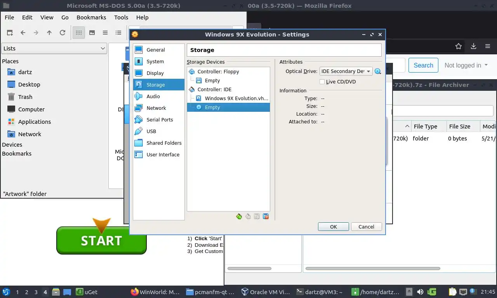Switch file manager to detailed list view
The image size is (497, 298).
118,33
